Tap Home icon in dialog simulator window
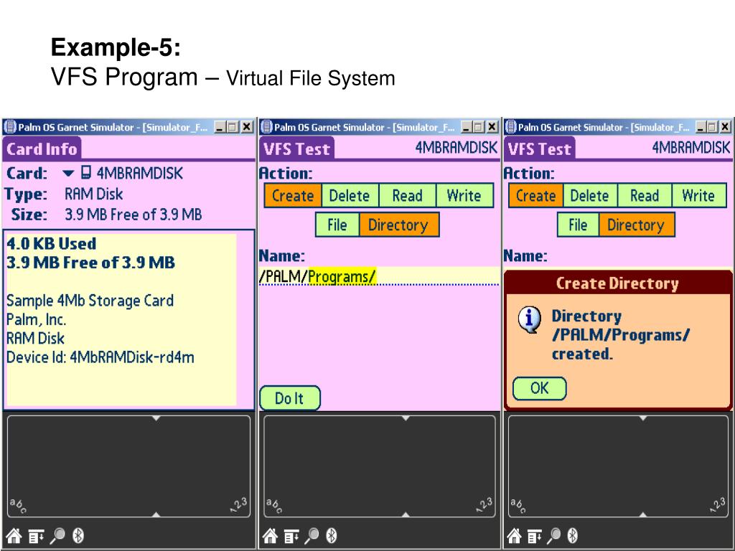Image resolution: width=735 pixels, height=551 pixels. coord(514,535)
